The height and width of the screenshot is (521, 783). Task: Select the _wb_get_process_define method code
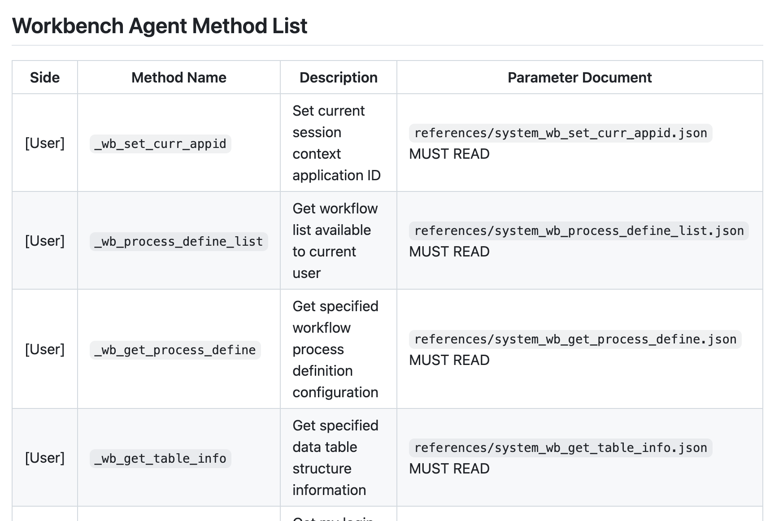[x=175, y=350]
